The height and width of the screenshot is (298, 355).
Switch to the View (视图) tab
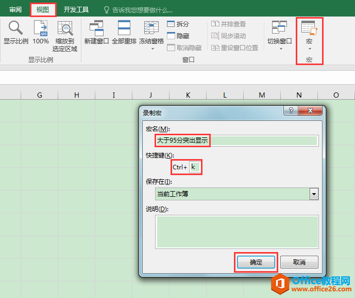[43, 9]
